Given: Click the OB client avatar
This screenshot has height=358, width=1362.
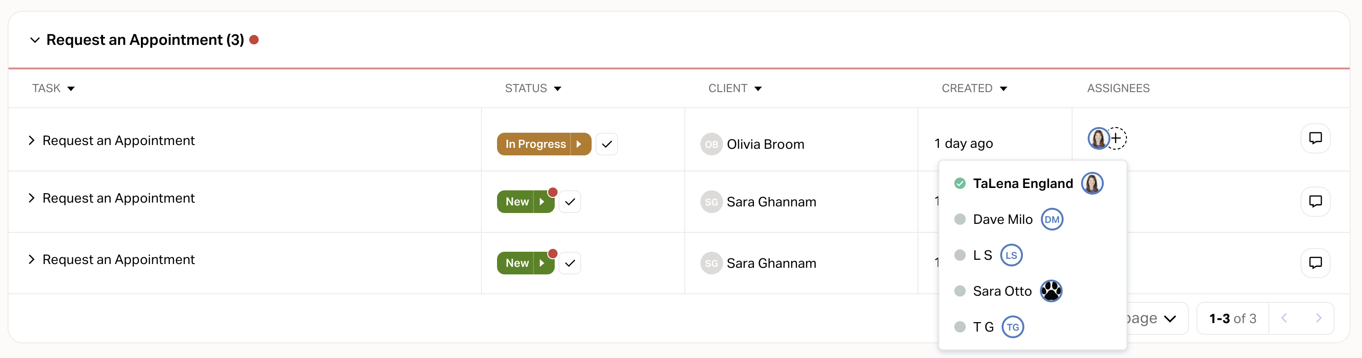Looking at the screenshot, I should [711, 144].
